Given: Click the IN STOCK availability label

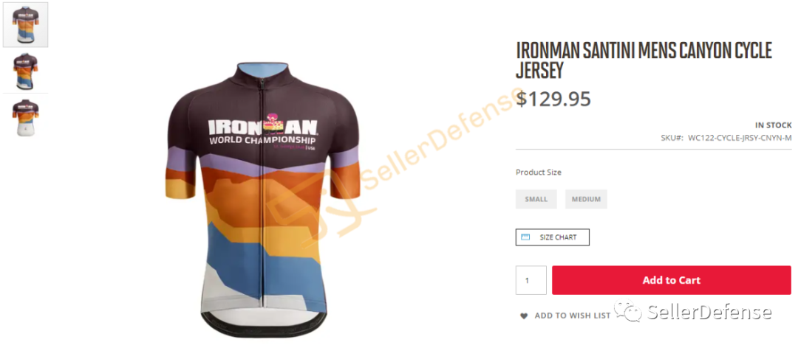Looking at the screenshot, I should point(774,125).
